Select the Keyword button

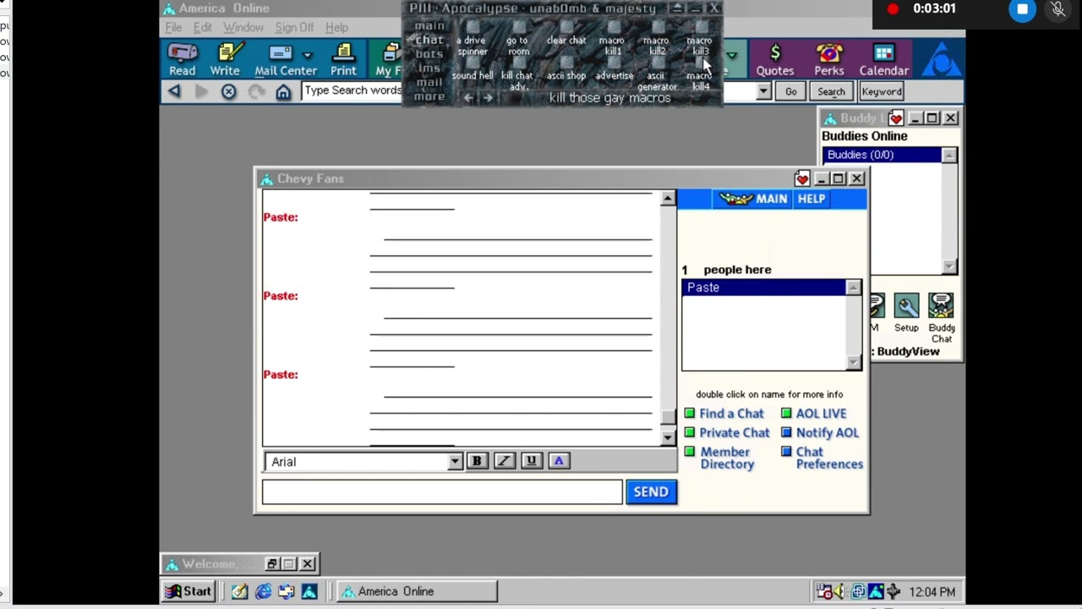(x=882, y=91)
